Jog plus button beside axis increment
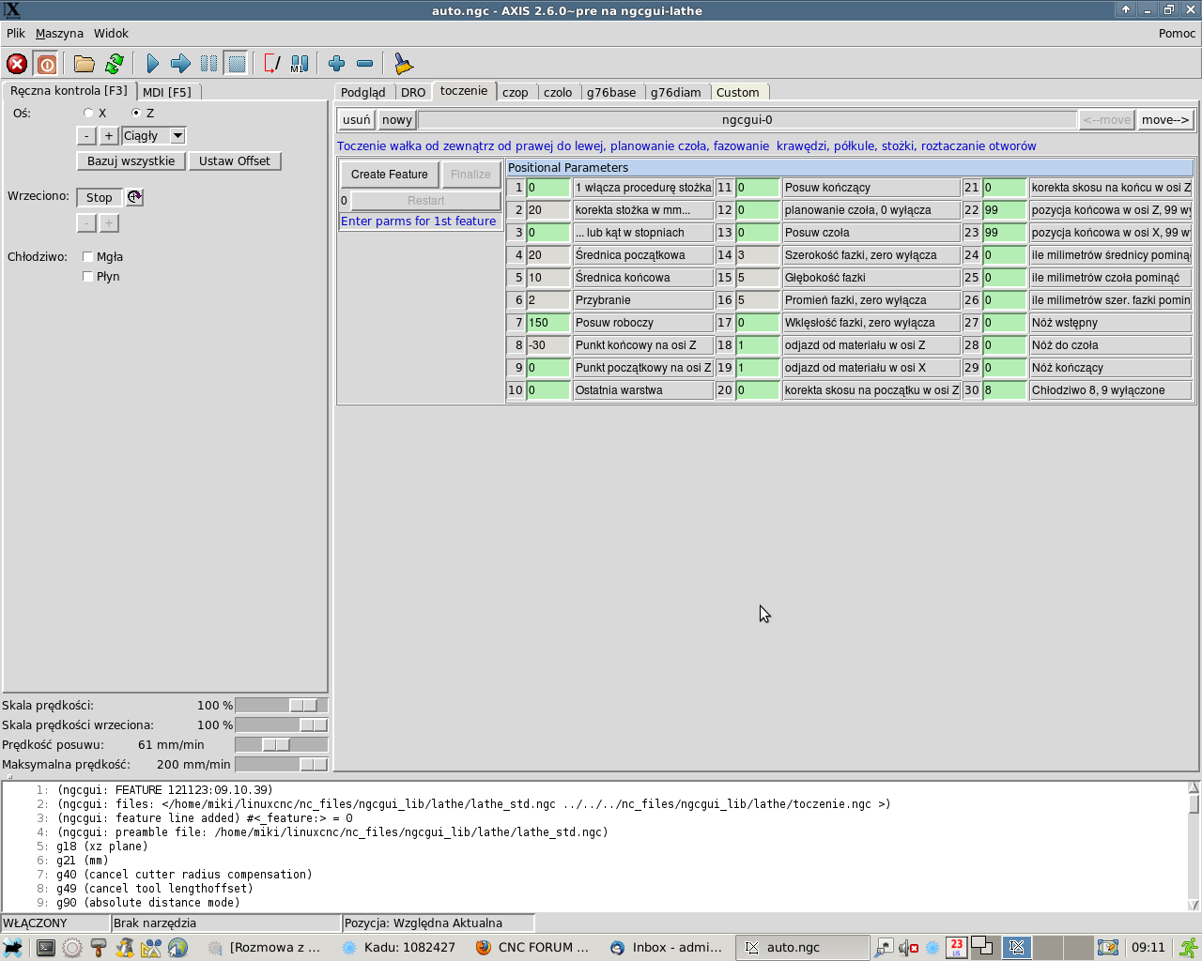 [x=109, y=136]
